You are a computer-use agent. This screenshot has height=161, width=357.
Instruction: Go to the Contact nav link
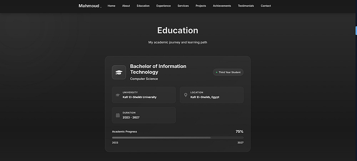point(266,6)
